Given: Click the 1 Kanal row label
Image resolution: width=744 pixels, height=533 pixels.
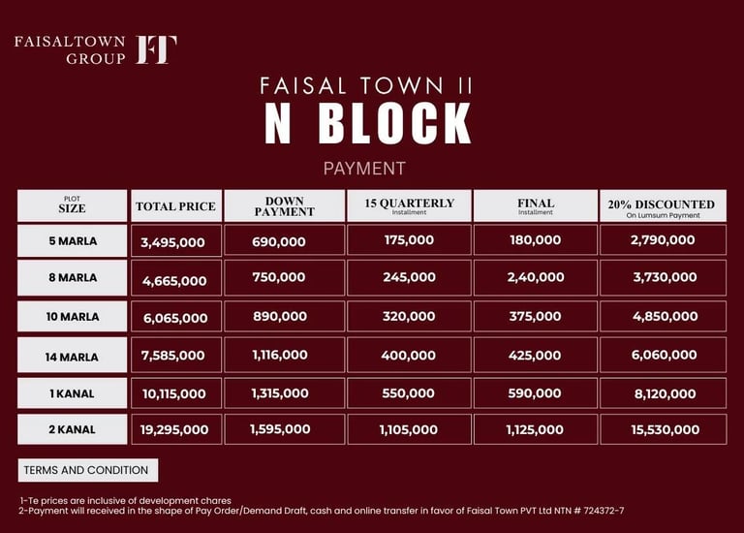Looking at the screenshot, I should 72,393.
